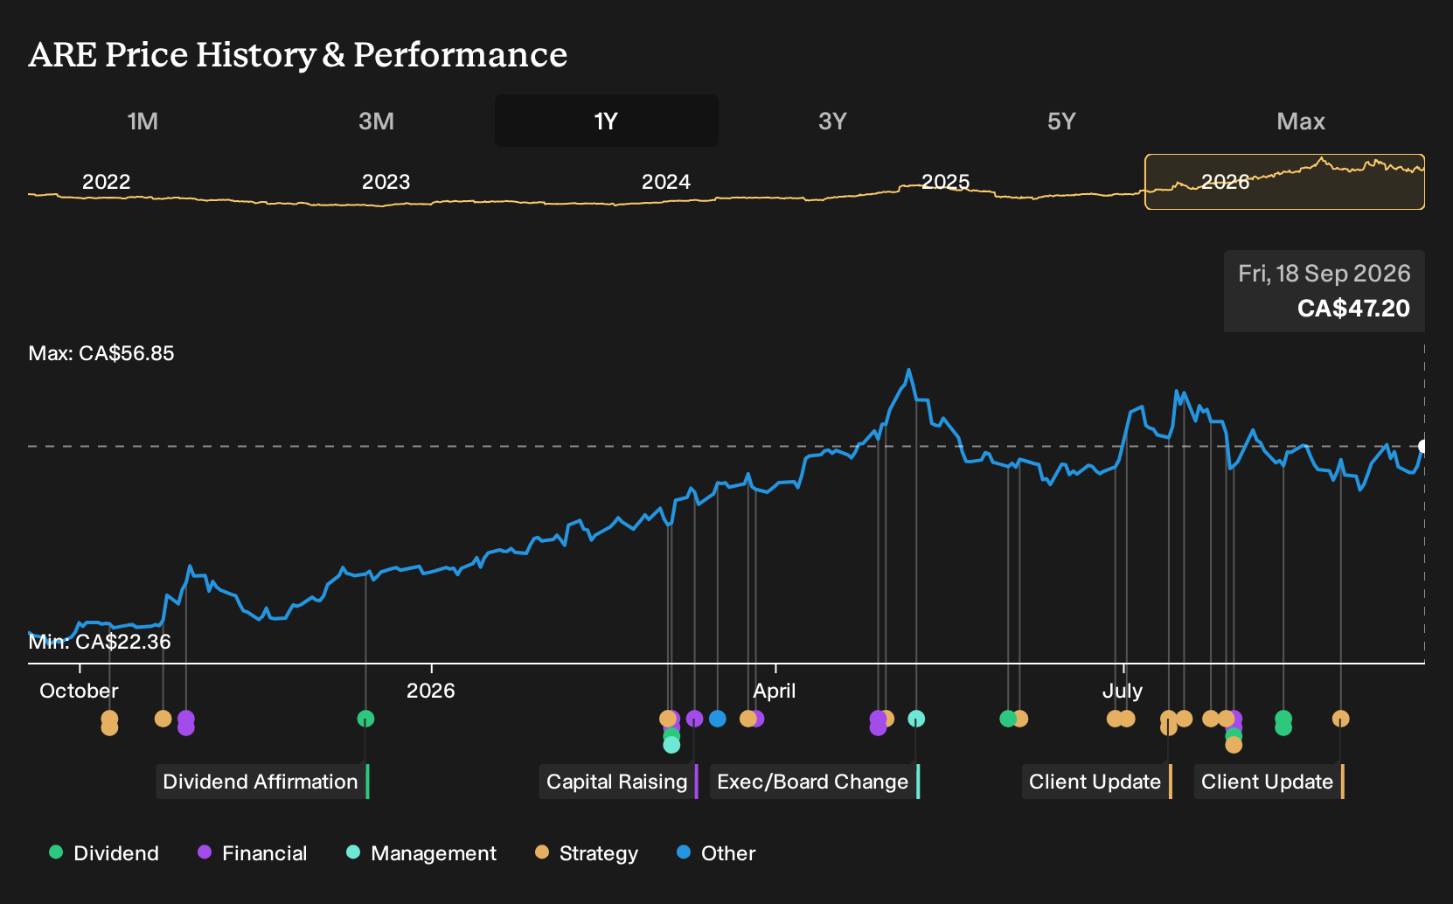Select the 1Y time range tab
This screenshot has width=1453, height=904.
pyautogui.click(x=607, y=121)
